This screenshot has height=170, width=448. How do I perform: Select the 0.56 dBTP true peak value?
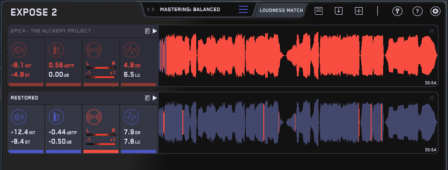pos(61,65)
